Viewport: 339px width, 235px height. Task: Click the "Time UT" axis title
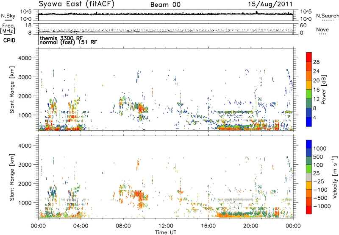166,232
